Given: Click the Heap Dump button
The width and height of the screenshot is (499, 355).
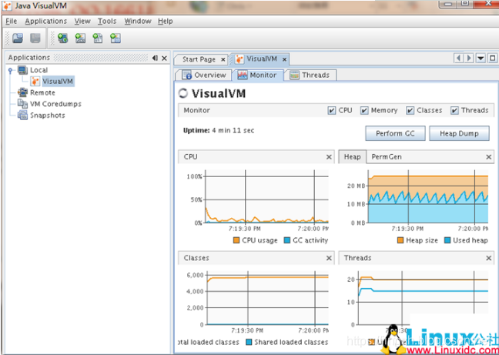Looking at the screenshot, I should (x=459, y=133).
